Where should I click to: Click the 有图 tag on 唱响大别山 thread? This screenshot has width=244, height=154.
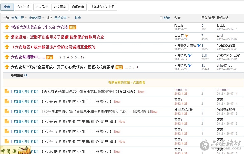(73, 27)
